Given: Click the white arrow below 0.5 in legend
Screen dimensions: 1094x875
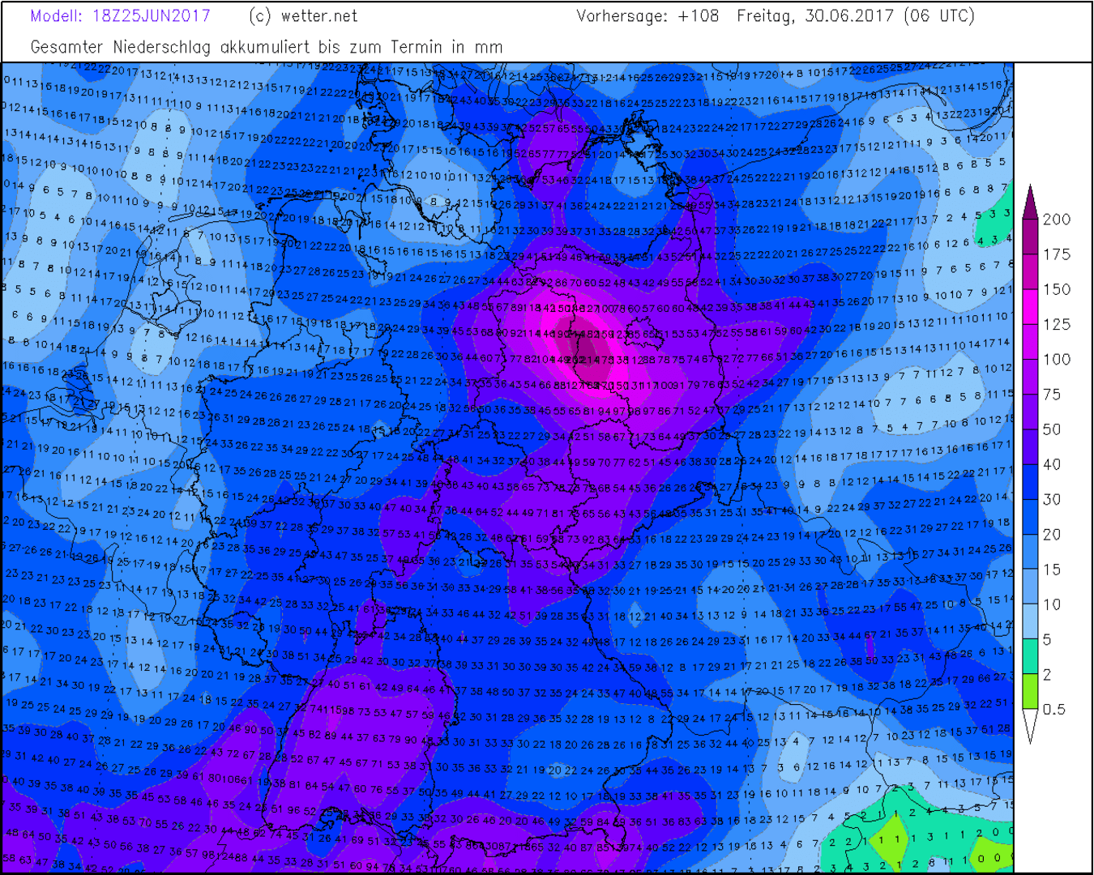Looking at the screenshot, I should tap(1030, 726).
